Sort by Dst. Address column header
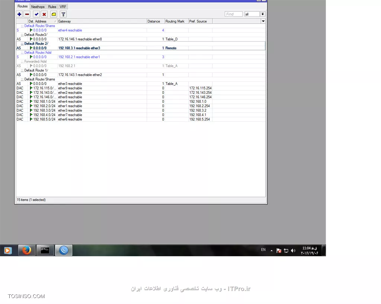 click(42, 21)
